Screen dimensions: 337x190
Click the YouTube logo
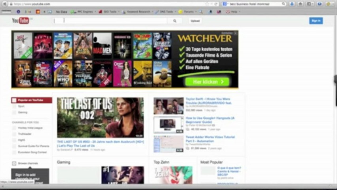(21, 21)
